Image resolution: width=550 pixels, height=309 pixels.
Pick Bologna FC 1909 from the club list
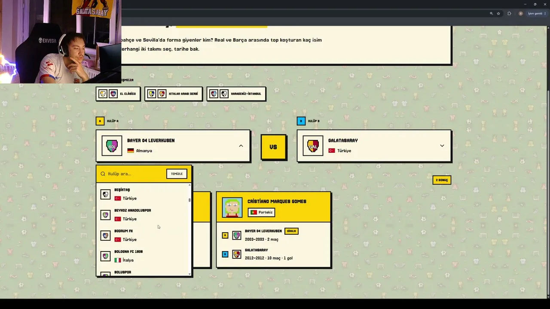pos(143,256)
